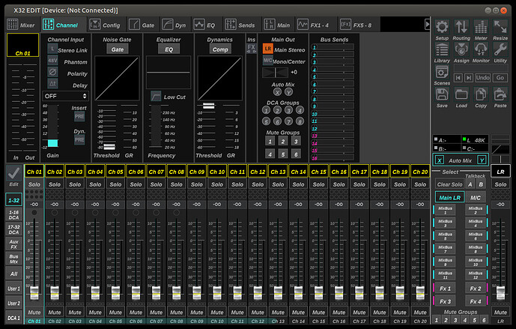Screen dimensions: 516x329
Task: Toggle LR Main Stereo assignment
Action: [268, 49]
